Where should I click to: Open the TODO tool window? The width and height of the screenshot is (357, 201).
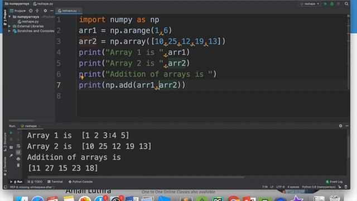point(35,181)
